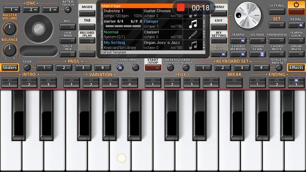Click the TRANSPOSE button
The width and height of the screenshot is (306, 172).
tap(277, 41)
